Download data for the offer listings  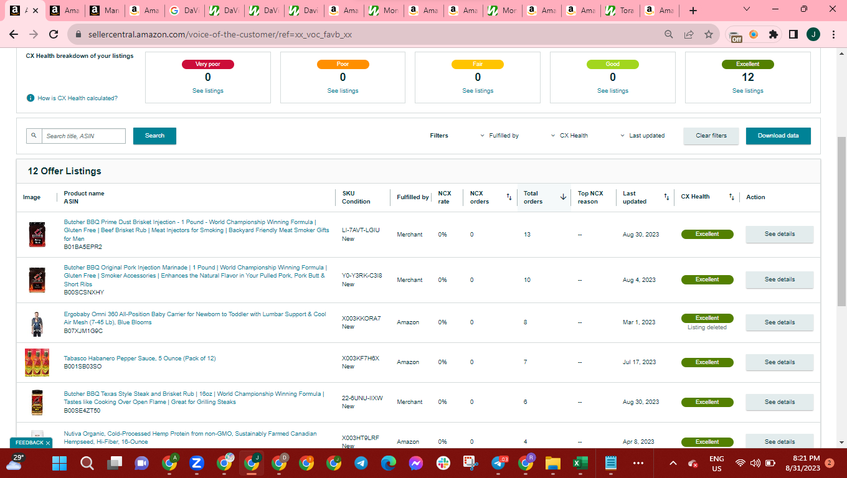click(778, 136)
